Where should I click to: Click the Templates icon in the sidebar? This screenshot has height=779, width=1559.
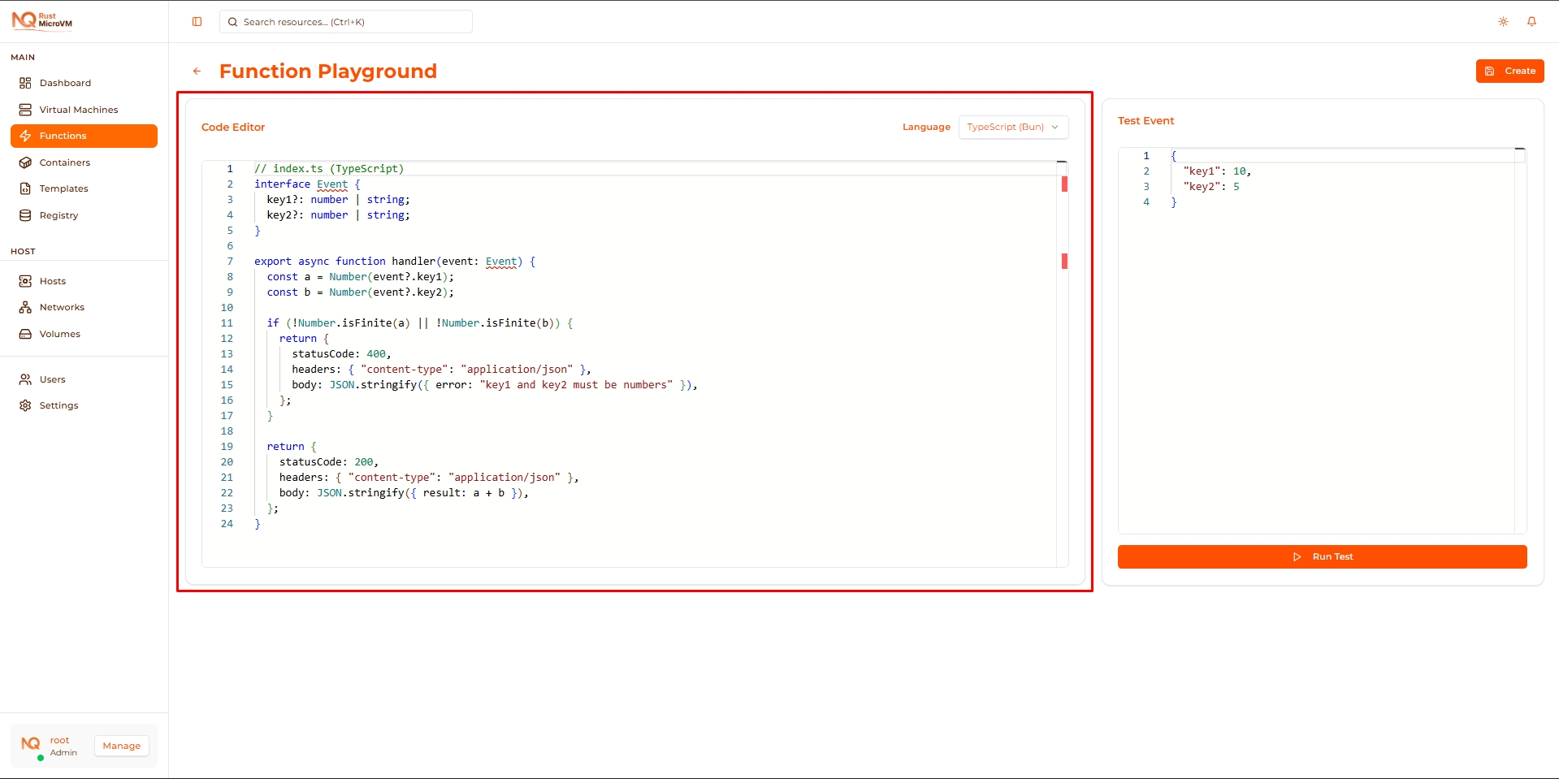[x=26, y=188]
